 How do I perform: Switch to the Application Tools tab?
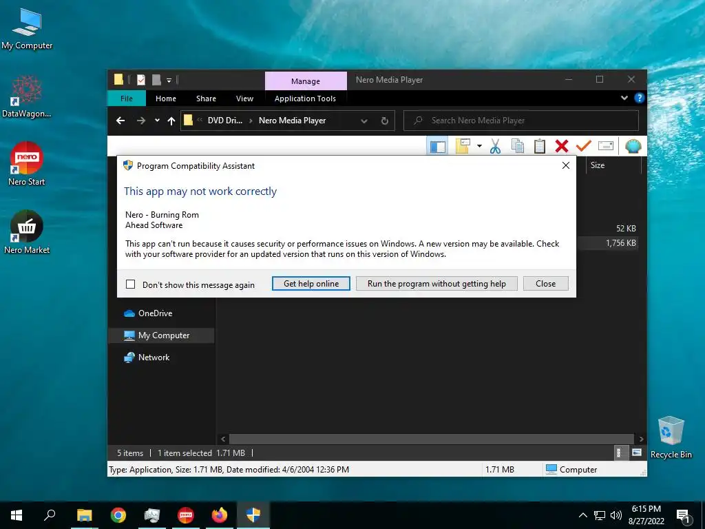coord(305,98)
